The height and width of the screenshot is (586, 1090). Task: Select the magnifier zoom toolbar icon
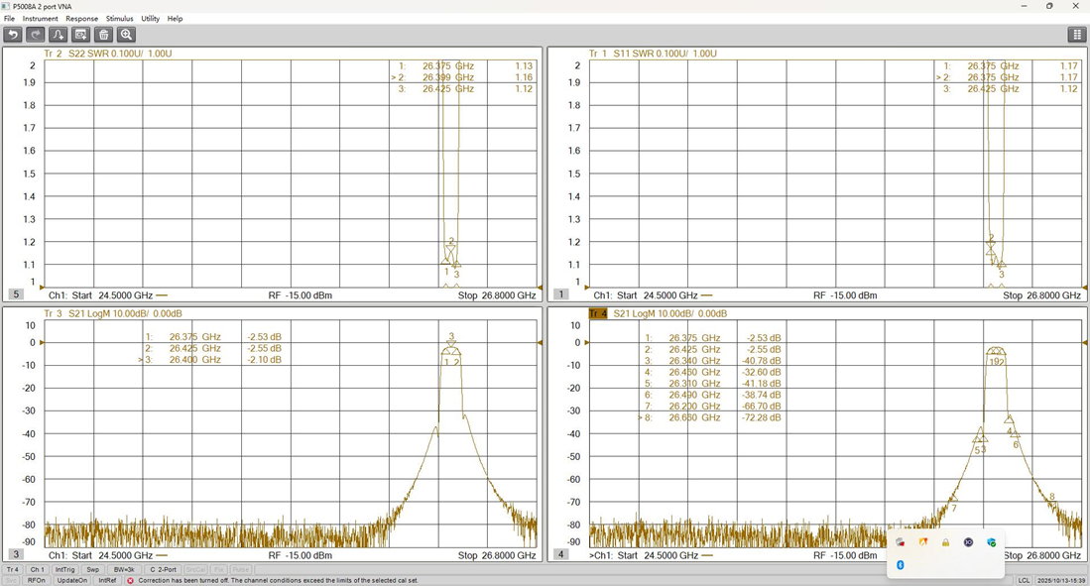[x=127, y=35]
